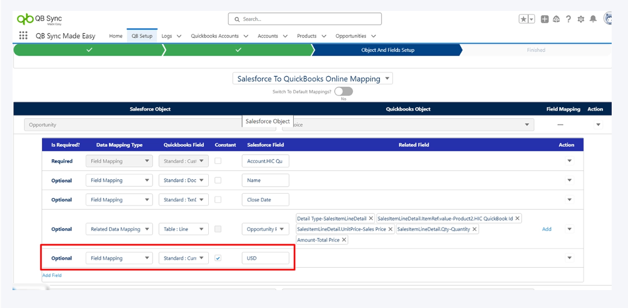Expand the Accounts tab chevron

click(285, 36)
